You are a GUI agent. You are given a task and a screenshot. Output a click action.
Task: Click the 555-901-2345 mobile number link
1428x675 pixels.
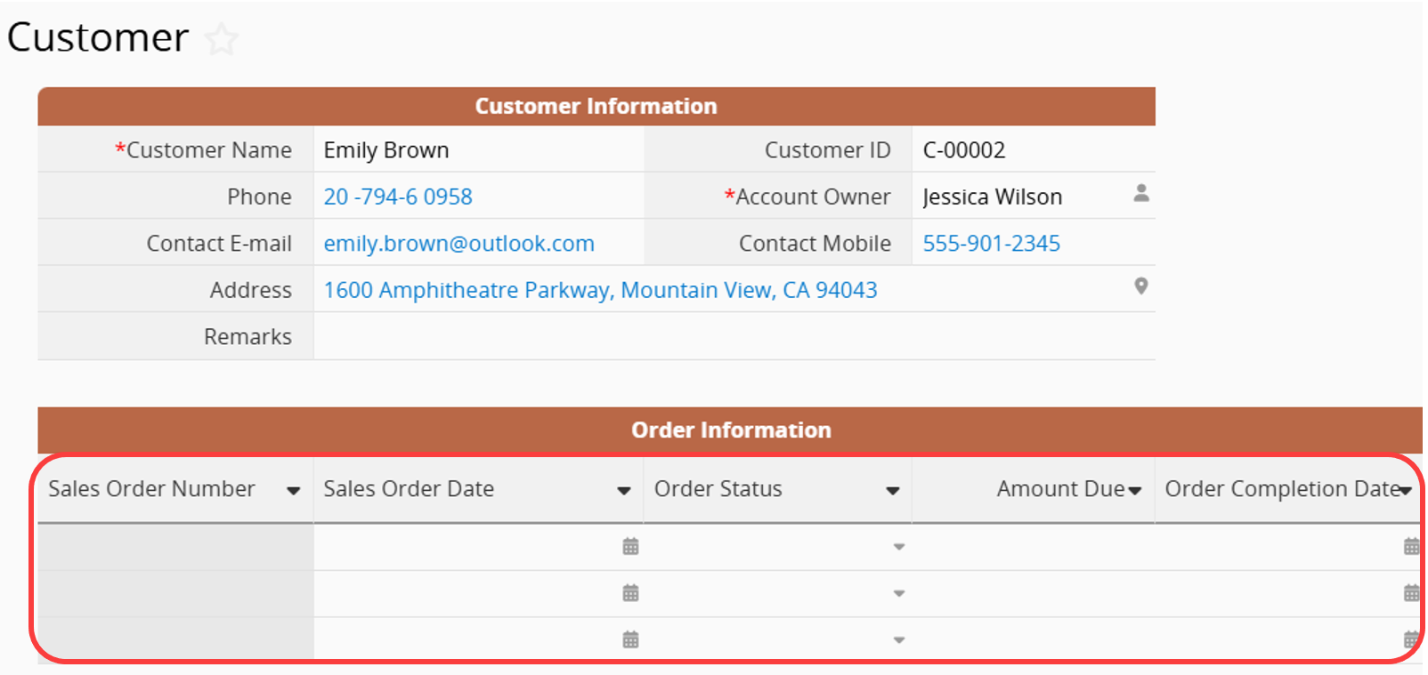(991, 244)
